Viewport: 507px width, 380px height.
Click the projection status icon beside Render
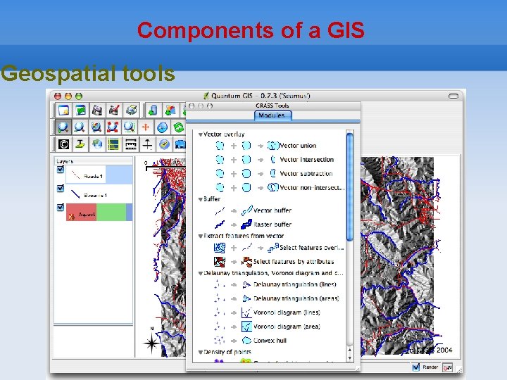(x=448, y=368)
